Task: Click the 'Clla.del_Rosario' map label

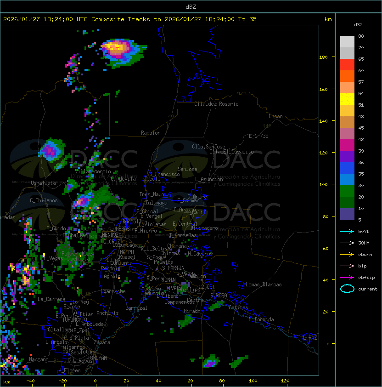Action: pos(216,104)
